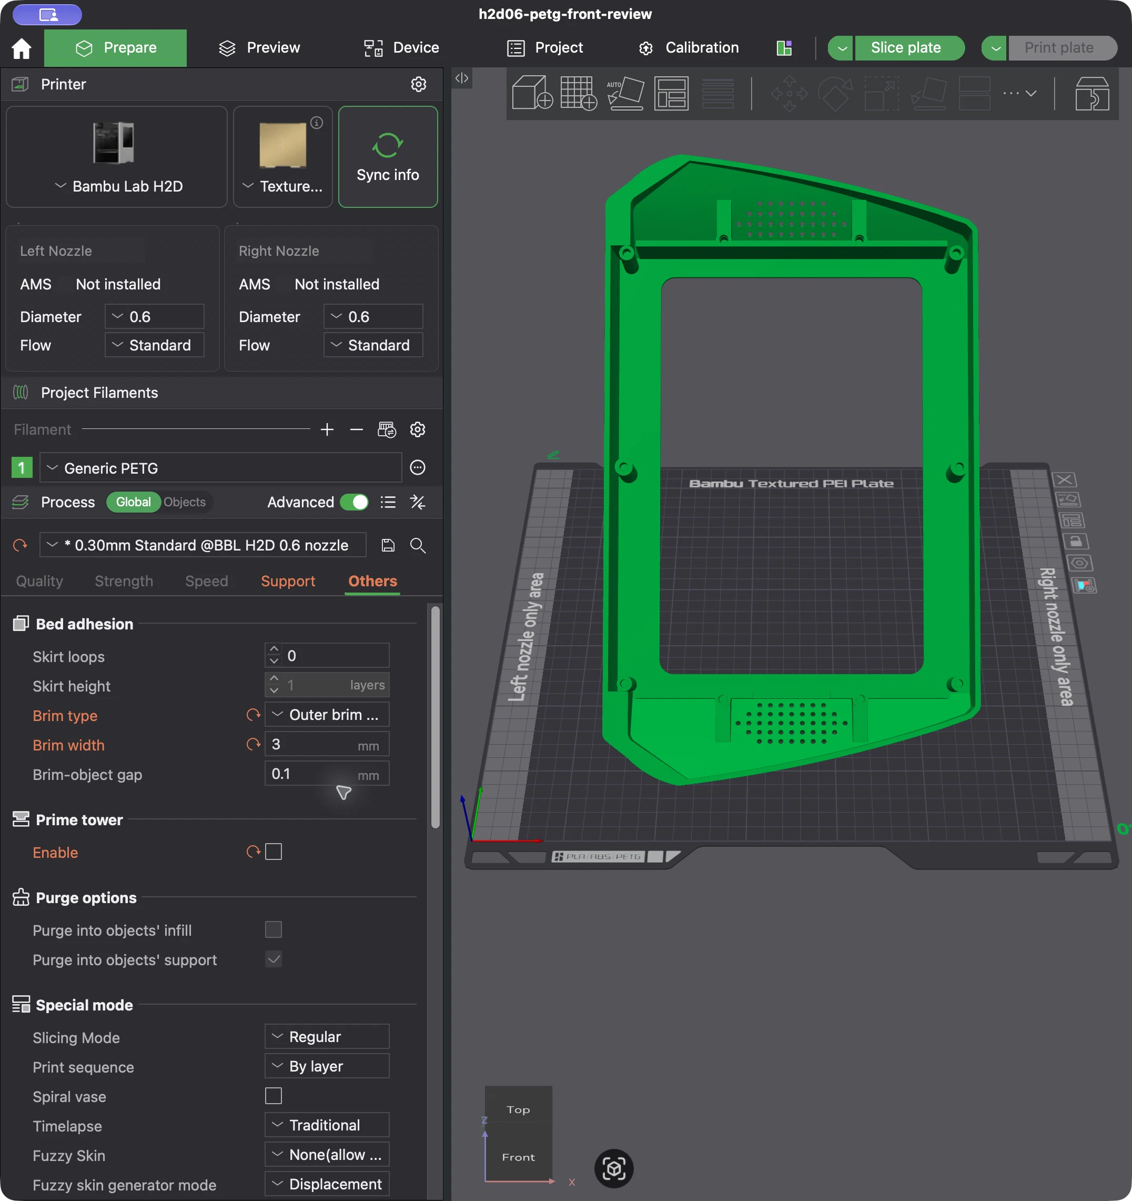Click the Auto orient toolbar icon

625,93
